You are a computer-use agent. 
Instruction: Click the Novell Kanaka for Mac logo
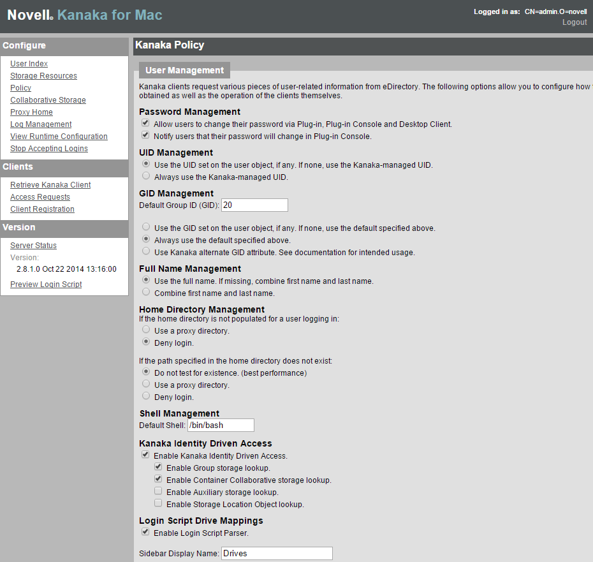85,15
